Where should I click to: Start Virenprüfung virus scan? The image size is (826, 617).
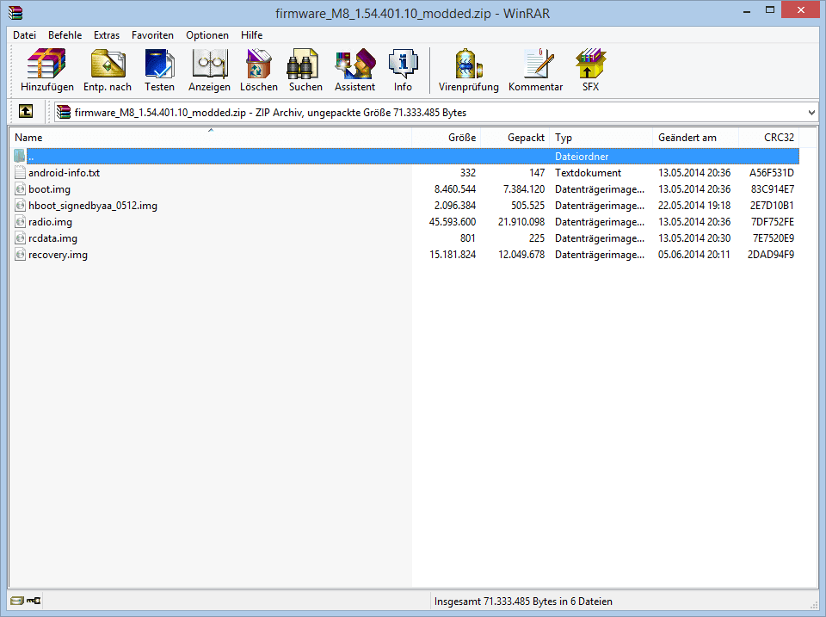(468, 70)
